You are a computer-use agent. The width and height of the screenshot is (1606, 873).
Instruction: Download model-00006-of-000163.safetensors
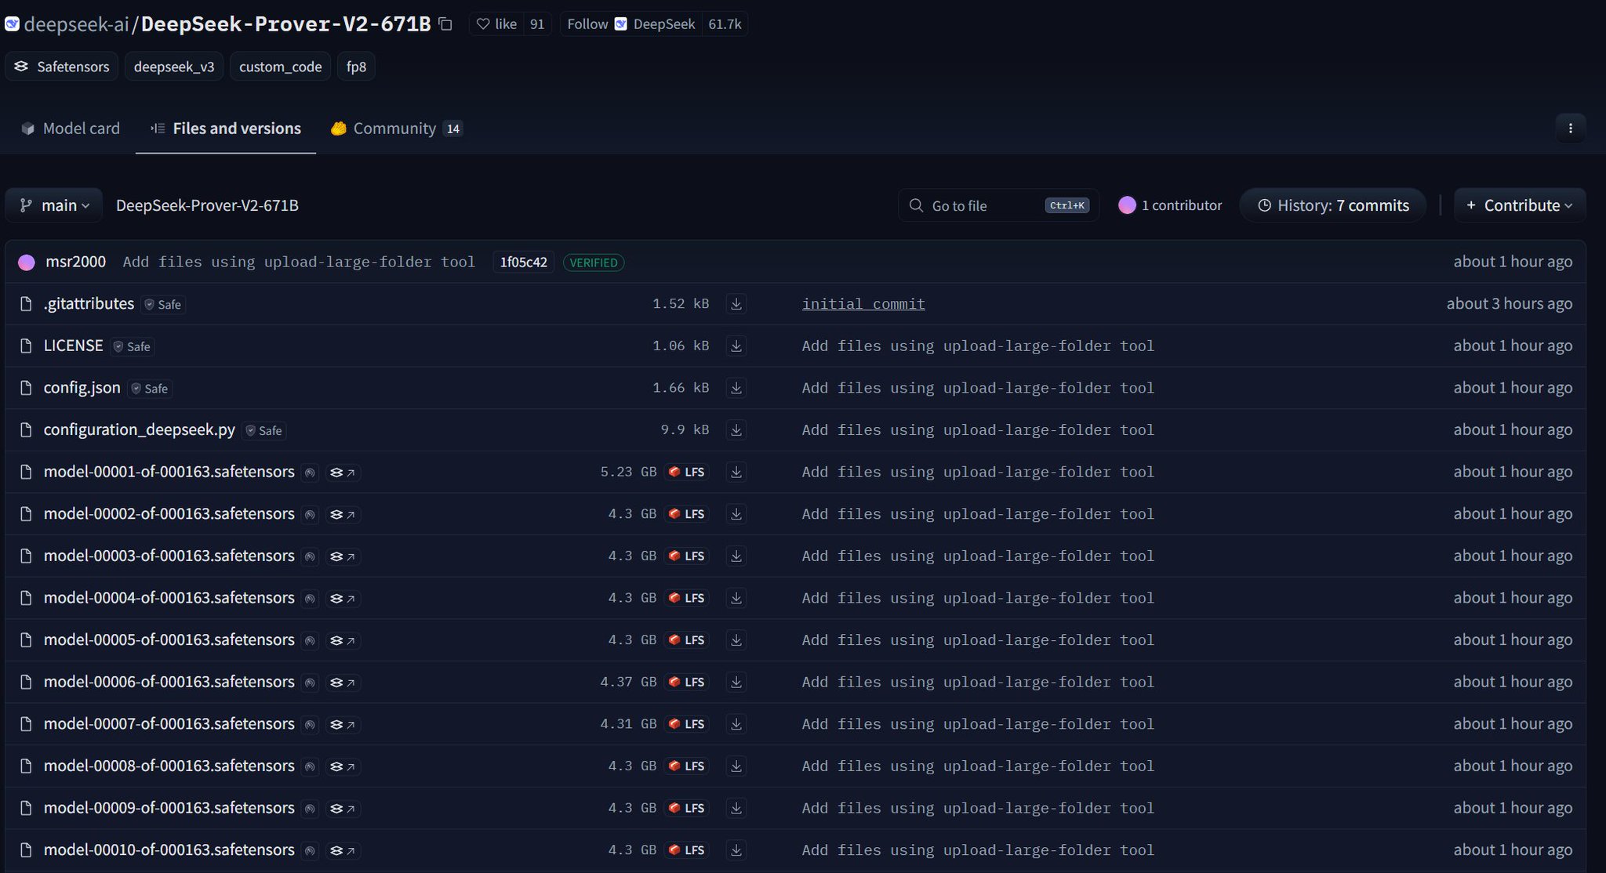point(736,682)
